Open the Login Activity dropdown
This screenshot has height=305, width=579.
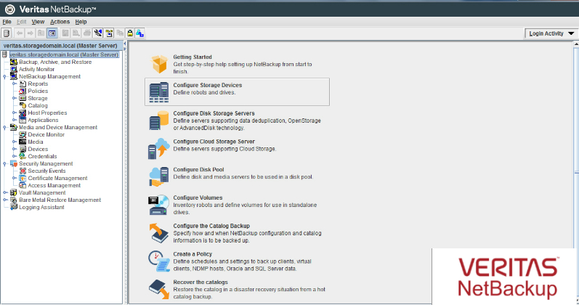click(x=551, y=33)
